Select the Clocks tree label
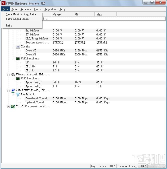 [x=25, y=47]
